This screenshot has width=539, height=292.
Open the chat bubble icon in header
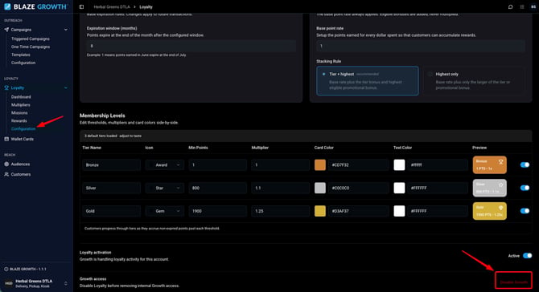point(511,7)
